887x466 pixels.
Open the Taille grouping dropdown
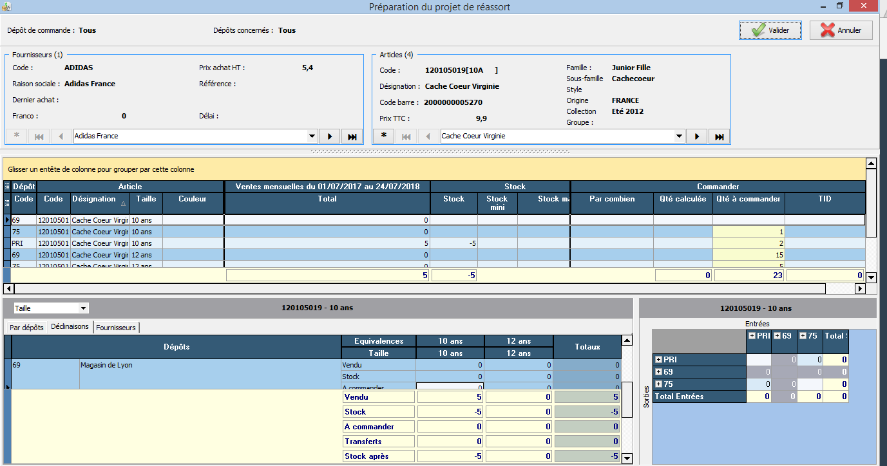83,308
